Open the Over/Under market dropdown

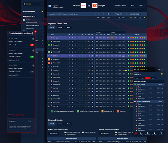(119, 14)
